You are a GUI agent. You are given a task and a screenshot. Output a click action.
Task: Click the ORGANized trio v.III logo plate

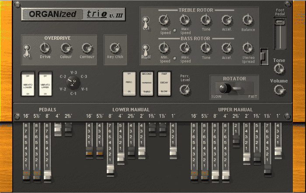(x=73, y=14)
